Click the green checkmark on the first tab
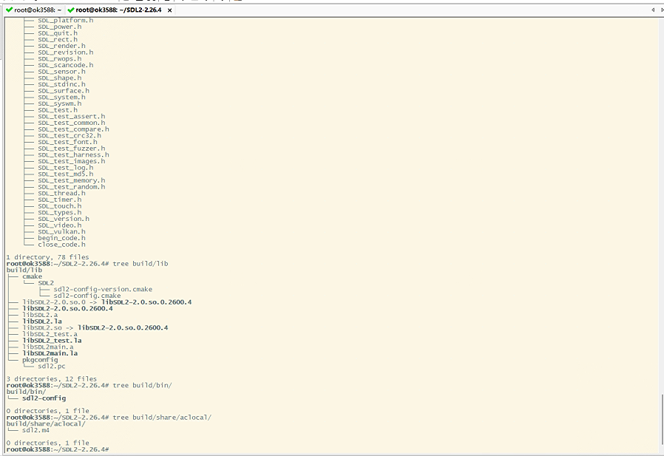This screenshot has height=456, width=664. click(x=10, y=10)
